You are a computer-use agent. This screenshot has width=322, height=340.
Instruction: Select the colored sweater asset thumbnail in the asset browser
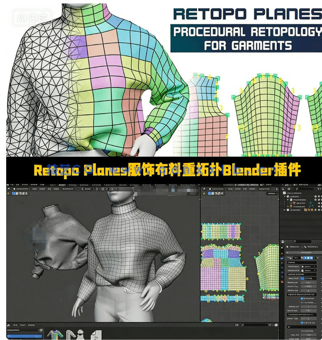tap(55, 334)
